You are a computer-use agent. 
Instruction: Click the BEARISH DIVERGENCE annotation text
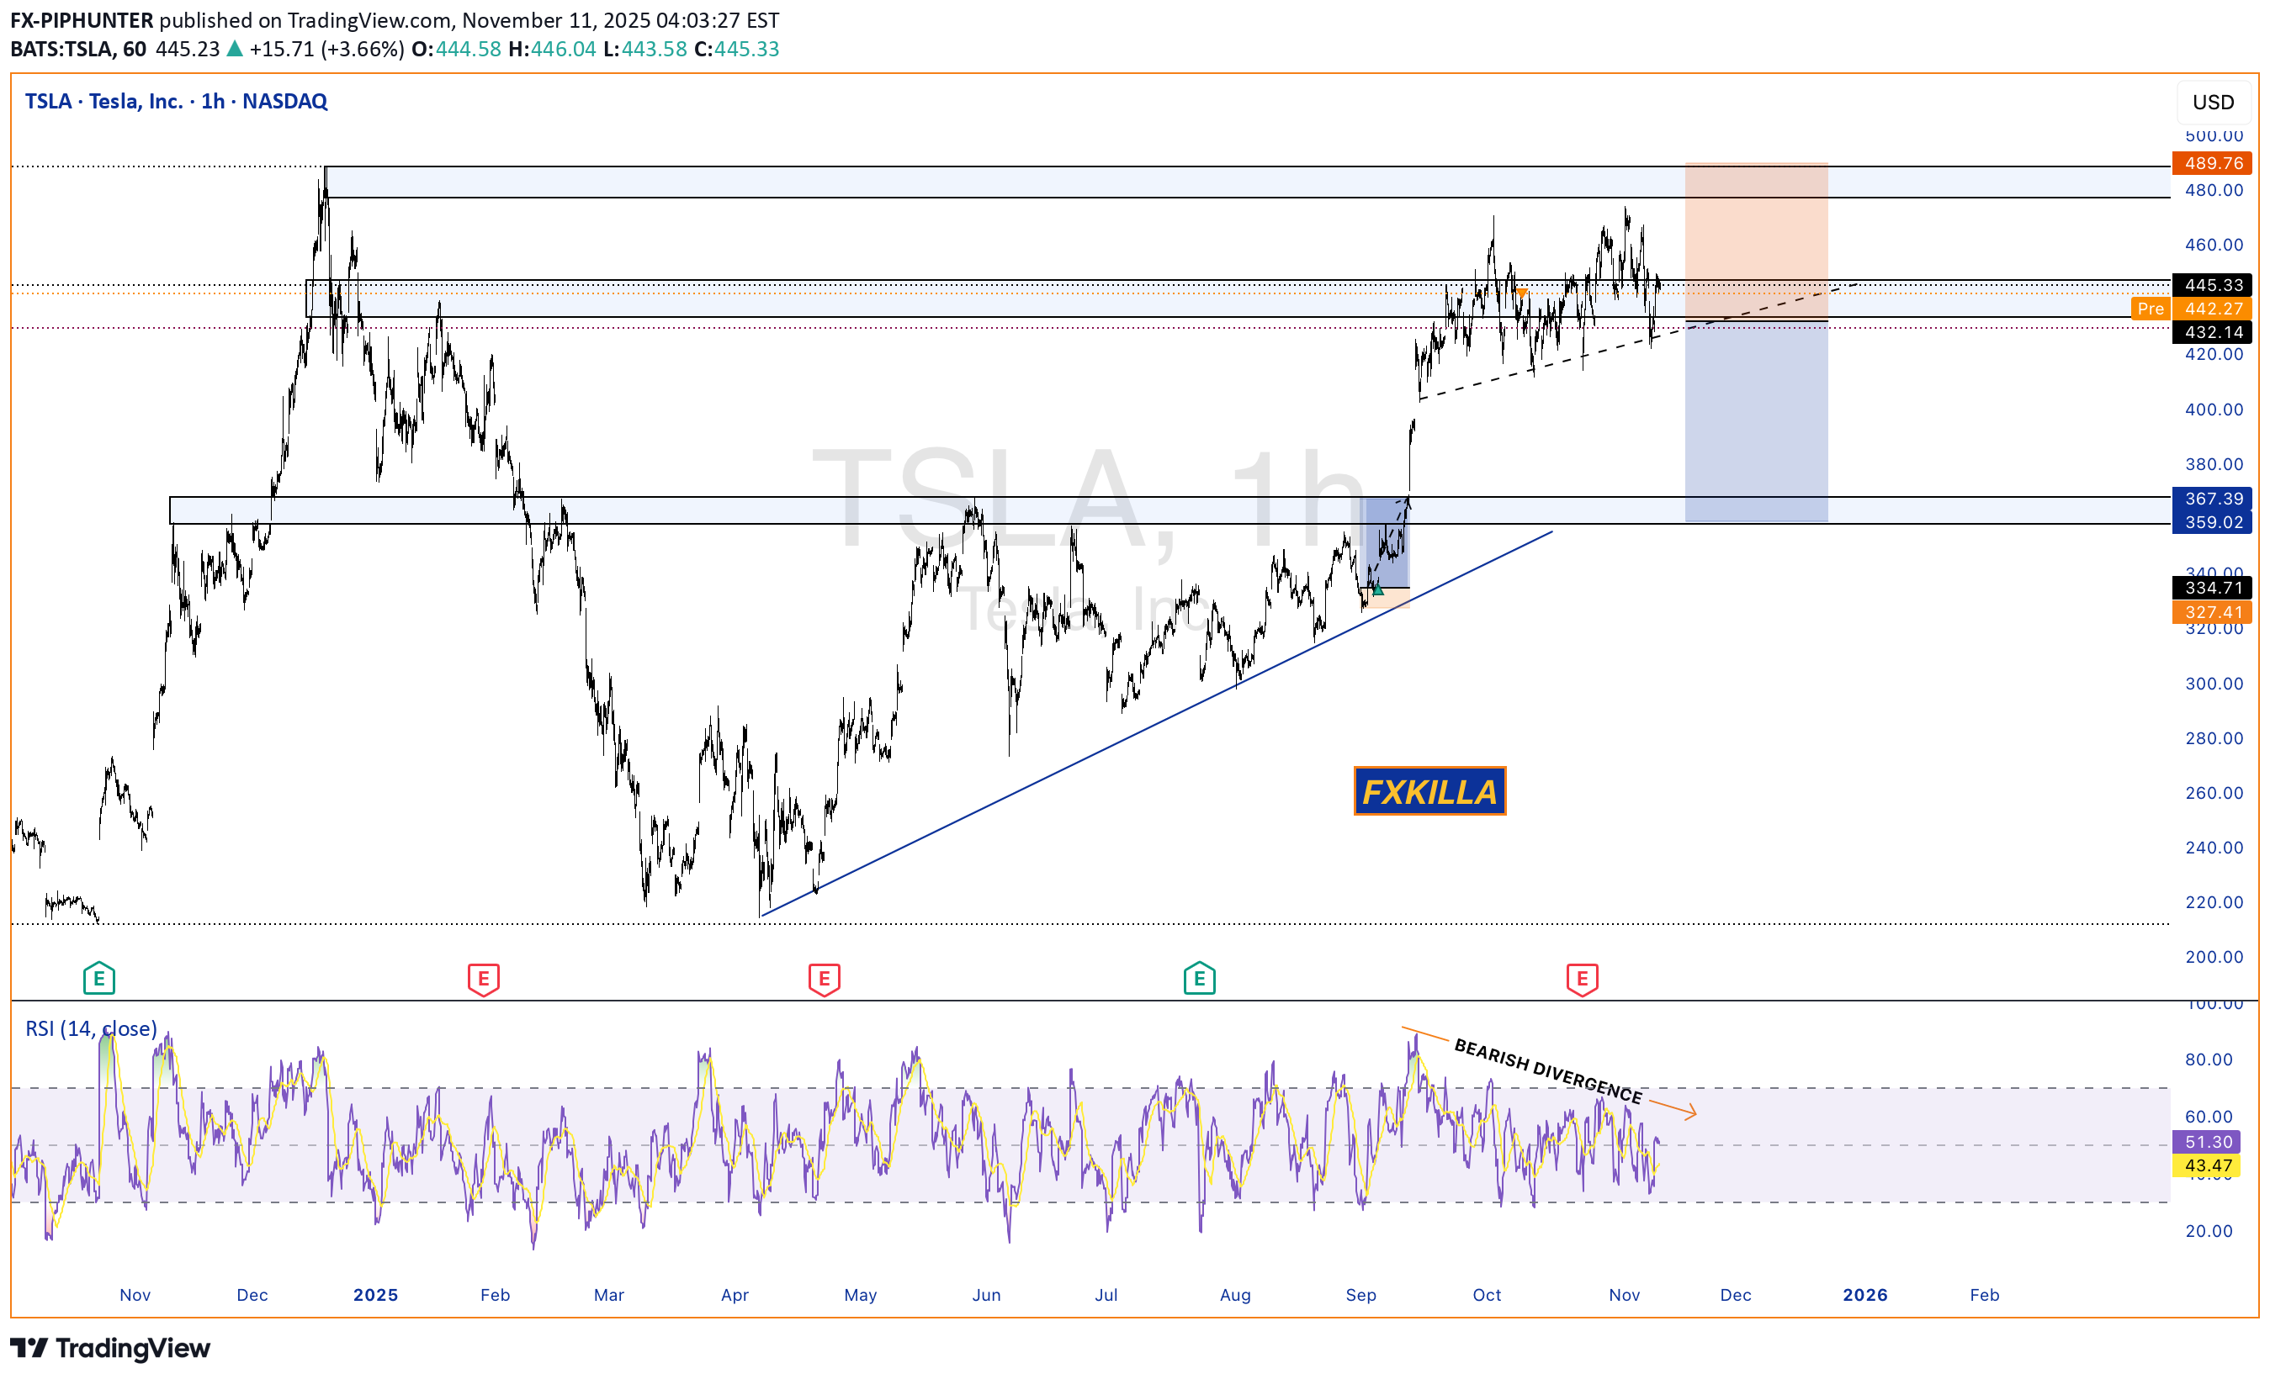click(x=1548, y=1071)
